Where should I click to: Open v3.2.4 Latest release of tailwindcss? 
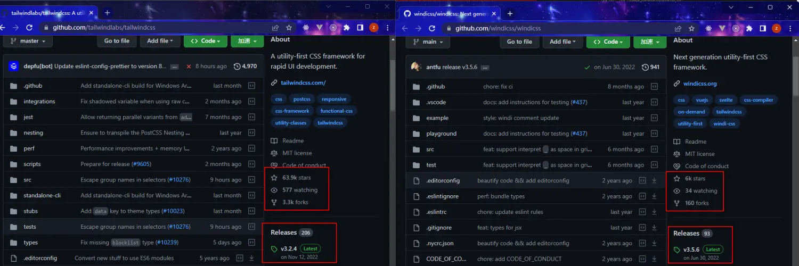tap(301, 248)
